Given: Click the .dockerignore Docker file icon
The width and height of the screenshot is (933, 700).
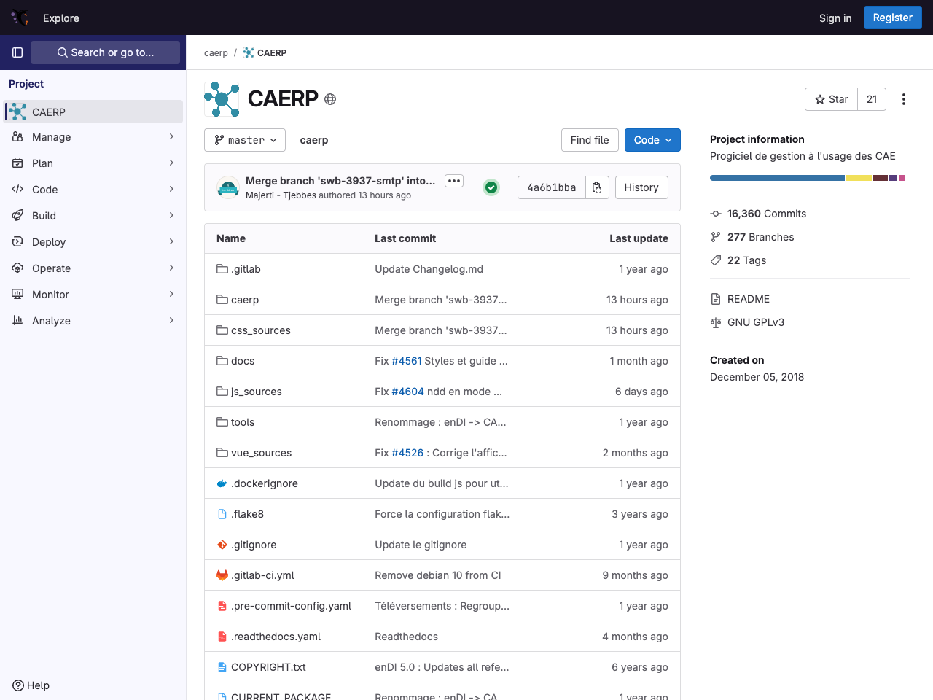Looking at the screenshot, I should click(x=222, y=483).
